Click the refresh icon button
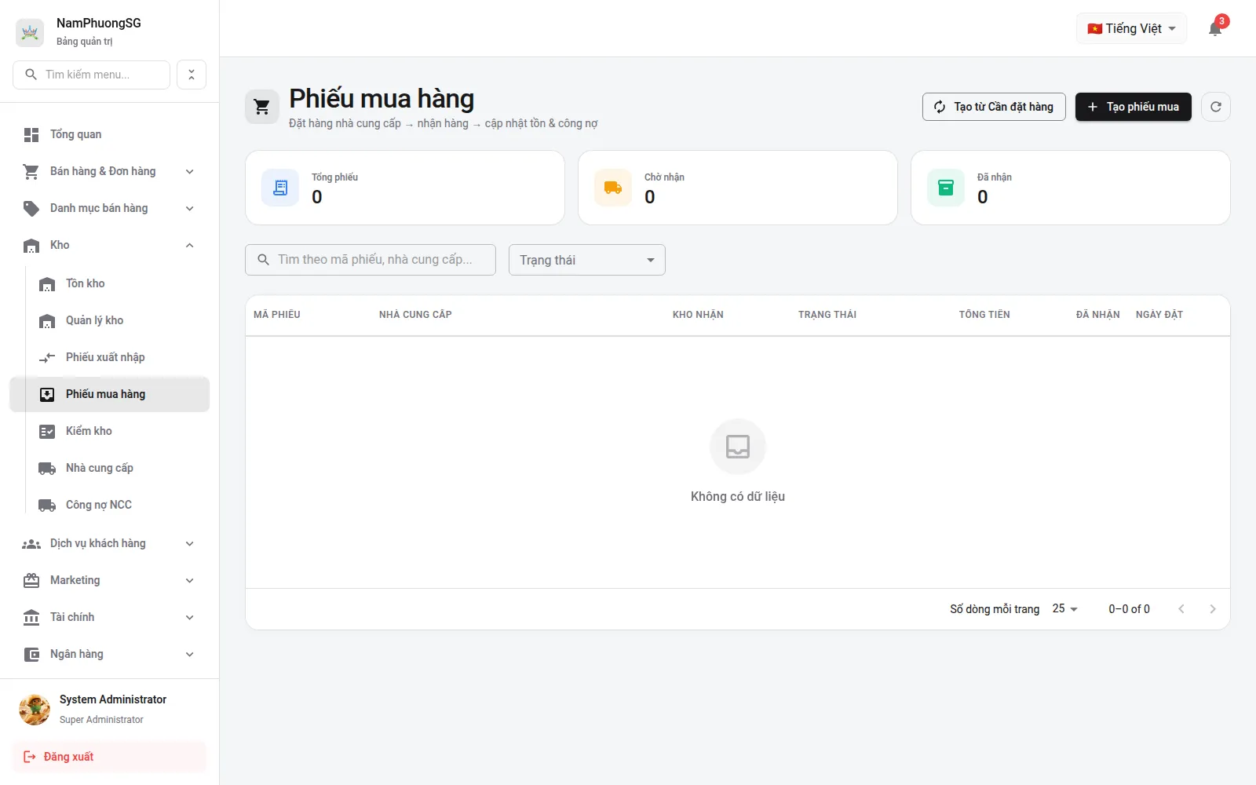This screenshot has width=1256, height=785. pyautogui.click(x=1216, y=107)
